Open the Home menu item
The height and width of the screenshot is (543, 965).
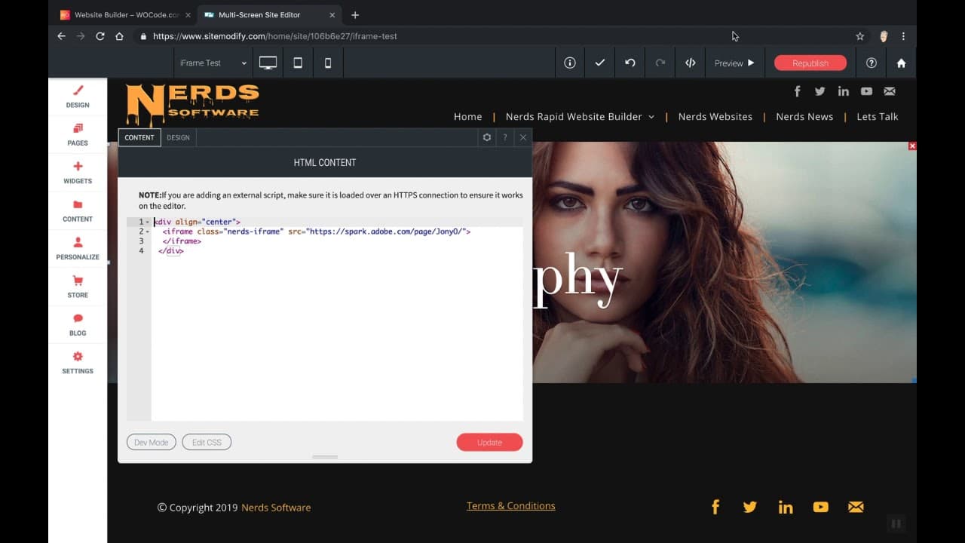[x=467, y=117]
